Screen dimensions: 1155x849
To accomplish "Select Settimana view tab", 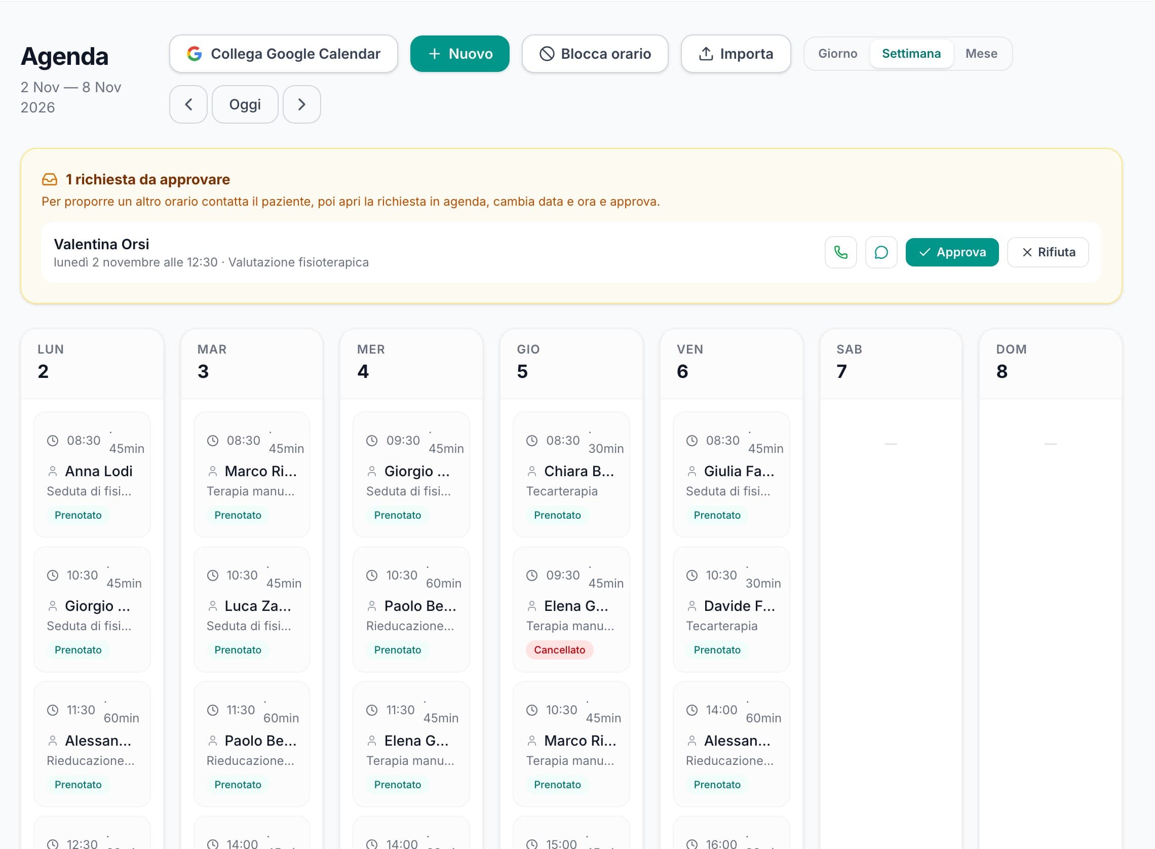I will tap(911, 54).
